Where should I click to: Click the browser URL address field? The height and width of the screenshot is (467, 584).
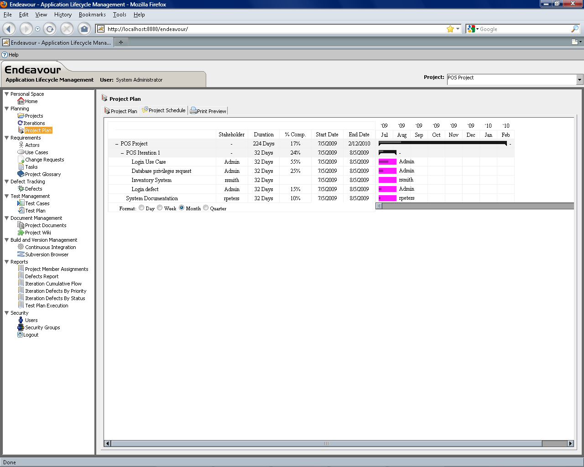tap(274, 29)
